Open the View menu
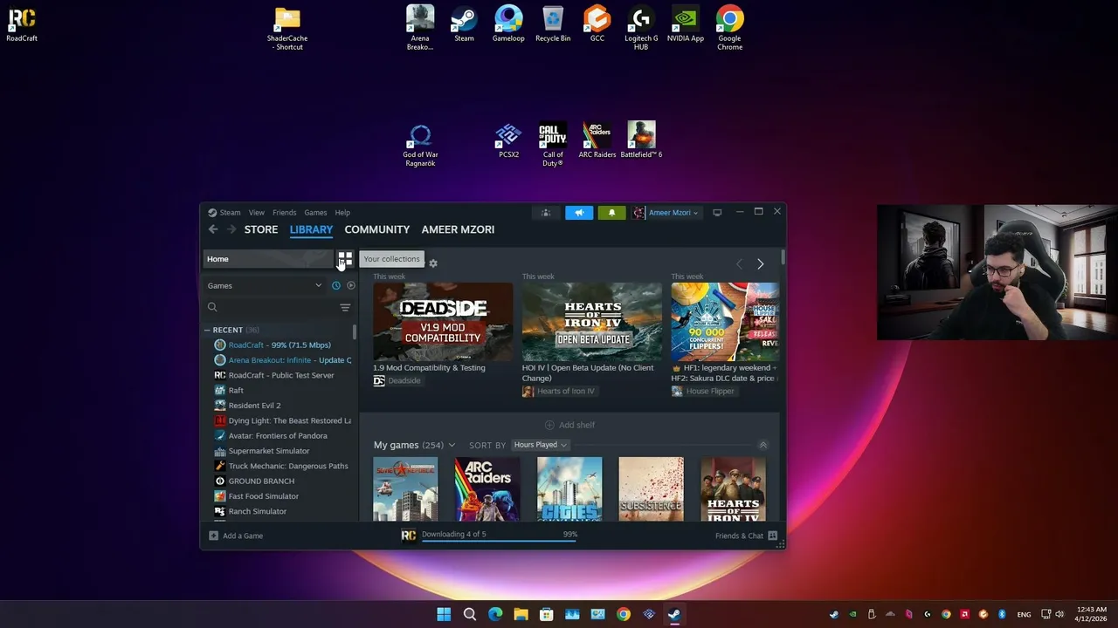 [x=256, y=213]
